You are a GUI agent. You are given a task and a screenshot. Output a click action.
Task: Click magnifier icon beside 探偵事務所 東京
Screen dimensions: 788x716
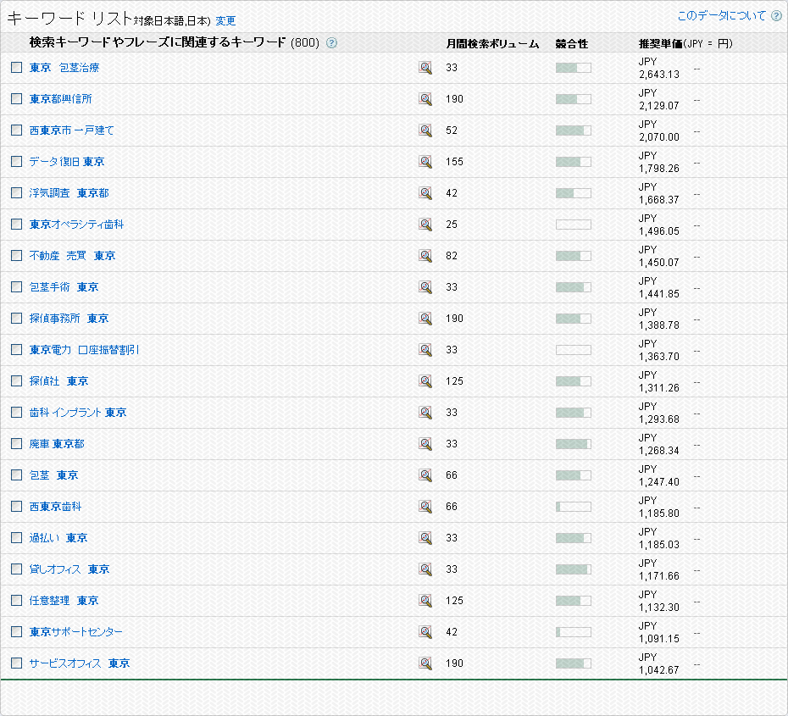tap(425, 319)
